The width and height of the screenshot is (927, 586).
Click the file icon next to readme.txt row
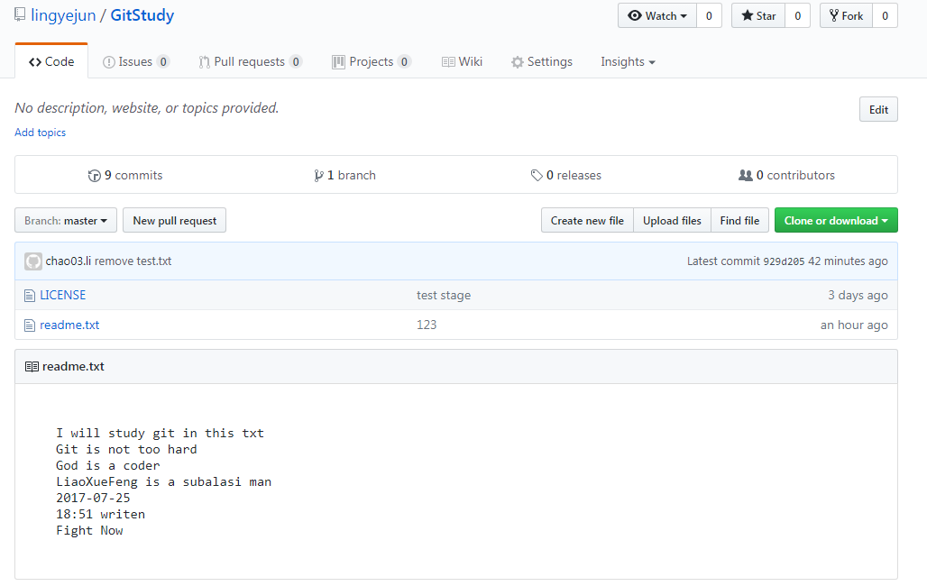(x=30, y=325)
